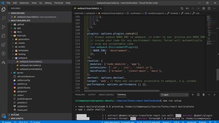The width and height of the screenshot is (219, 123).
Task: Collapse the webpack folder
Action: click(x=40, y=58)
